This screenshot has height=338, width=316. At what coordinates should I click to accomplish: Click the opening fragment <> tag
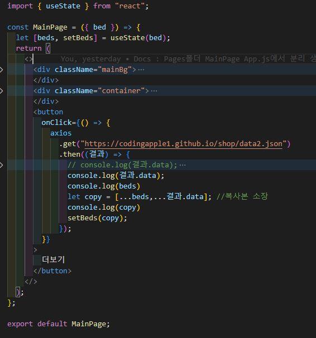click(x=28, y=59)
